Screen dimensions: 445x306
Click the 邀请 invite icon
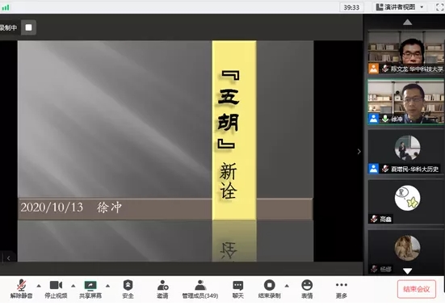tap(162, 285)
